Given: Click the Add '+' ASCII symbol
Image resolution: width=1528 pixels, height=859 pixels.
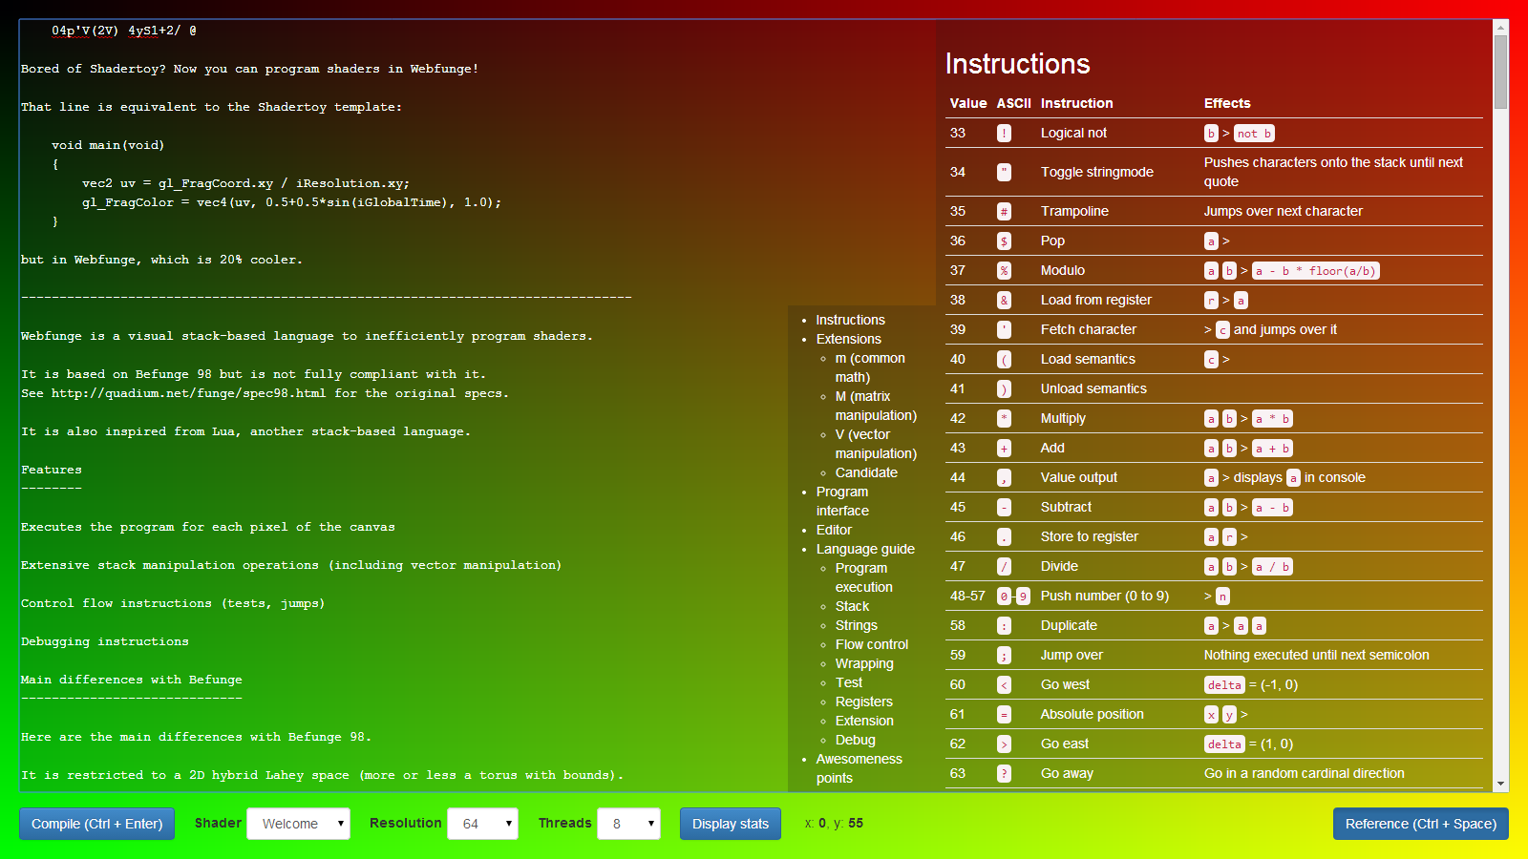Looking at the screenshot, I should click(1004, 449).
